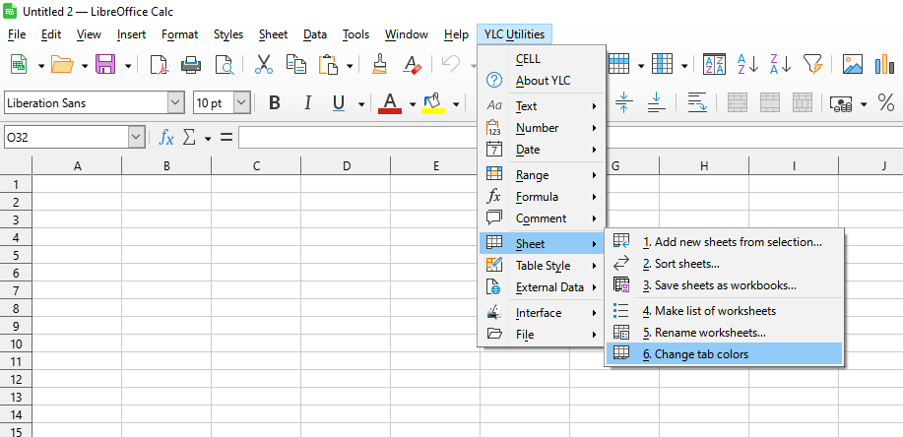Image resolution: width=903 pixels, height=437 pixels.
Task: Click the Cut scissors icon
Action: click(263, 65)
